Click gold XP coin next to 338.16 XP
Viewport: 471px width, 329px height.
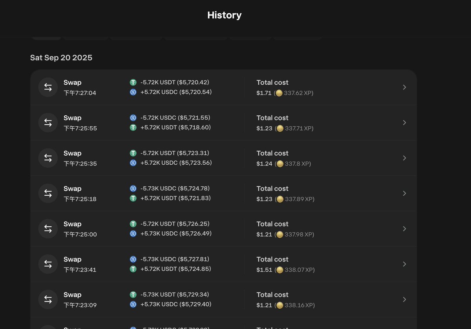[x=280, y=305]
